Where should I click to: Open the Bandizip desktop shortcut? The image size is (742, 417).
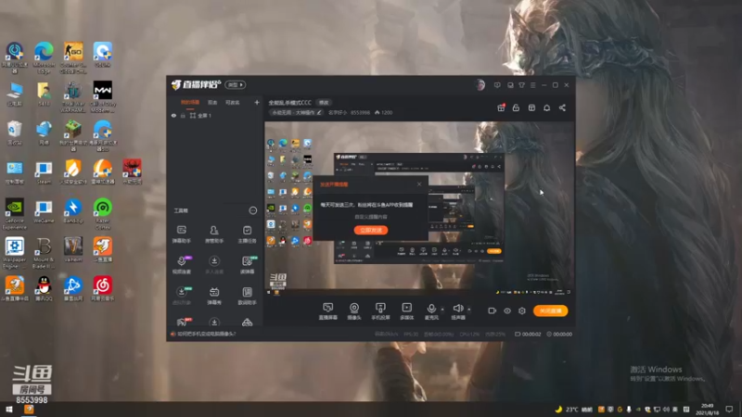[x=73, y=212]
